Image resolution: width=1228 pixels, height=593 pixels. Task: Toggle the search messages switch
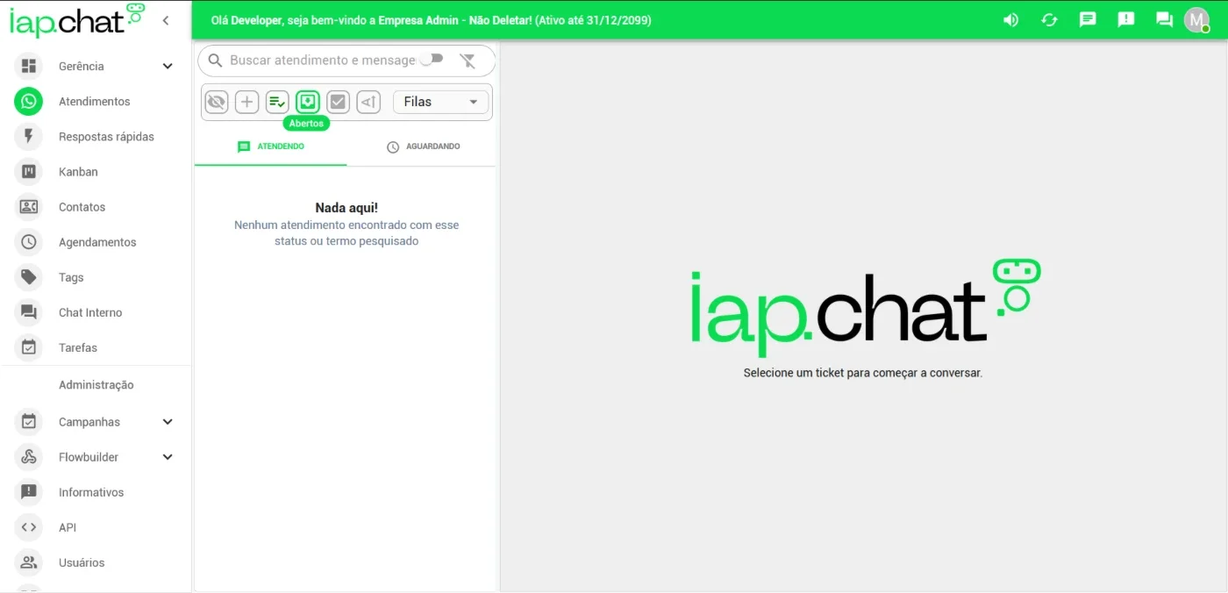click(431, 59)
